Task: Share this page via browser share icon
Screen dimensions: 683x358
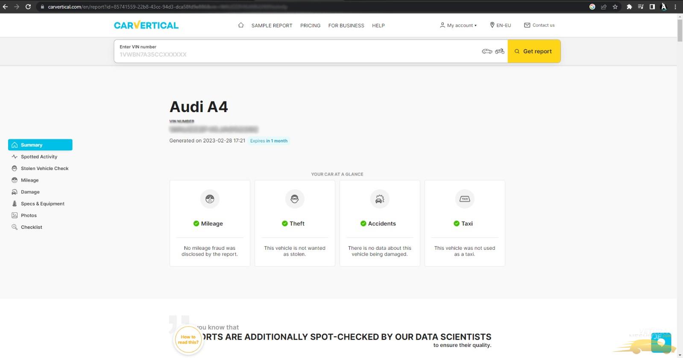Action: [x=604, y=7]
